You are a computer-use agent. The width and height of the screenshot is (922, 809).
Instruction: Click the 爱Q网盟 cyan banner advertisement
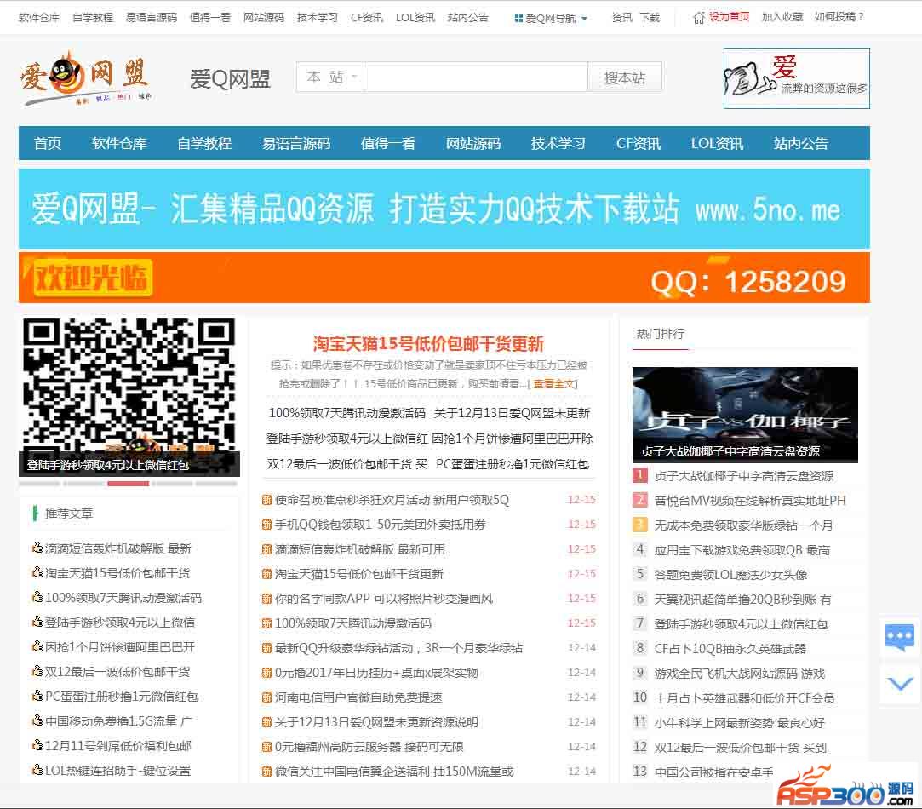[444, 209]
